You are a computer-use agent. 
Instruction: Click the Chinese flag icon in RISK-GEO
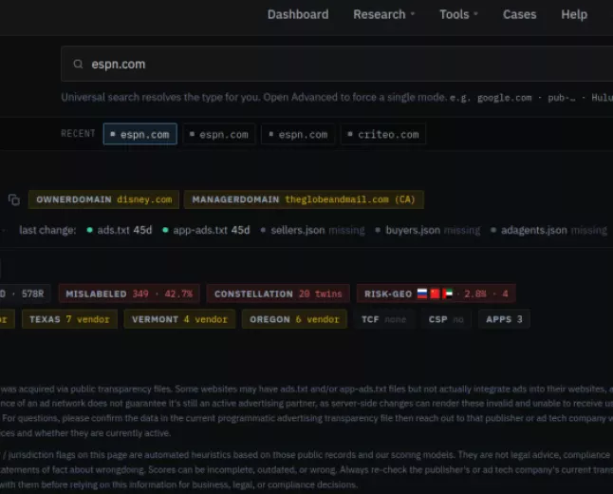tap(435, 294)
